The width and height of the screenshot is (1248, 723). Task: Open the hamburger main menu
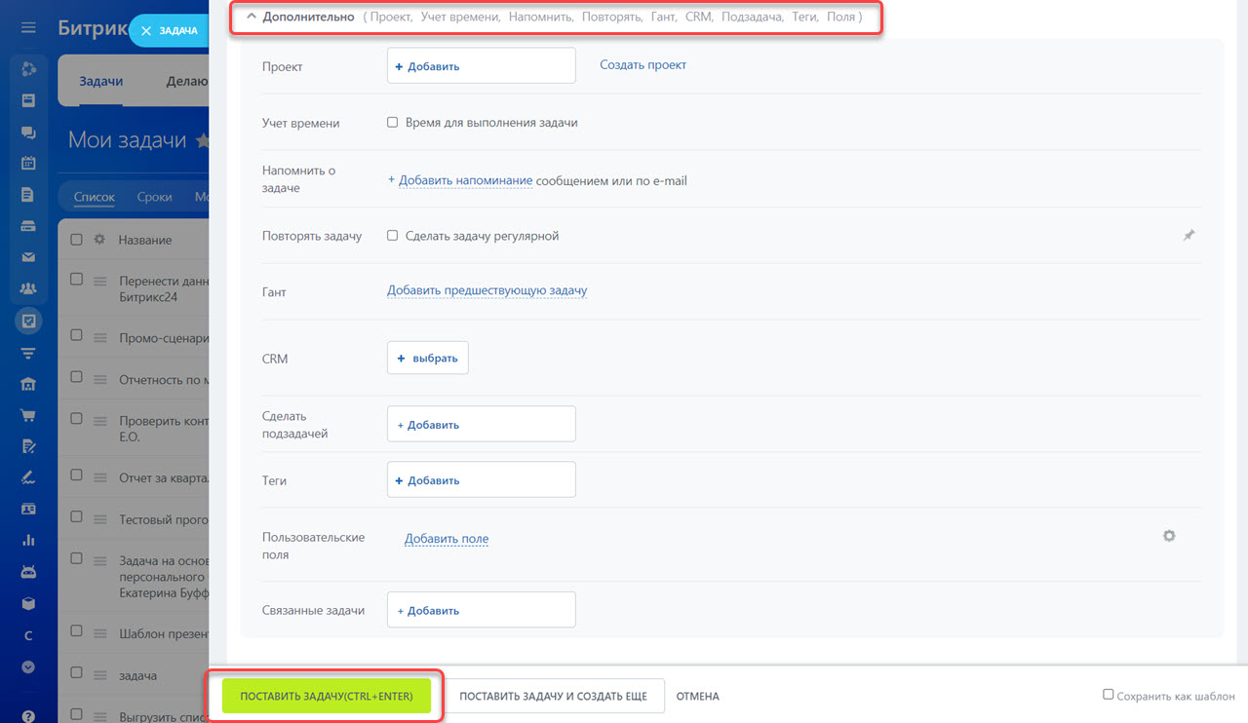[x=28, y=27]
